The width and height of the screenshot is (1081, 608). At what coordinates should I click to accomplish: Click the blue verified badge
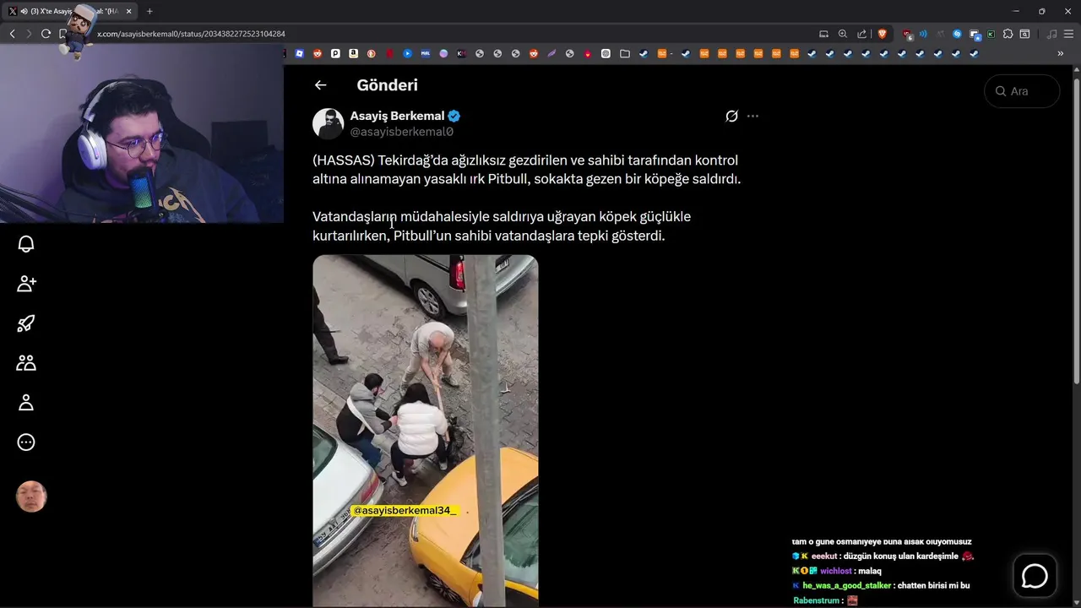click(454, 116)
